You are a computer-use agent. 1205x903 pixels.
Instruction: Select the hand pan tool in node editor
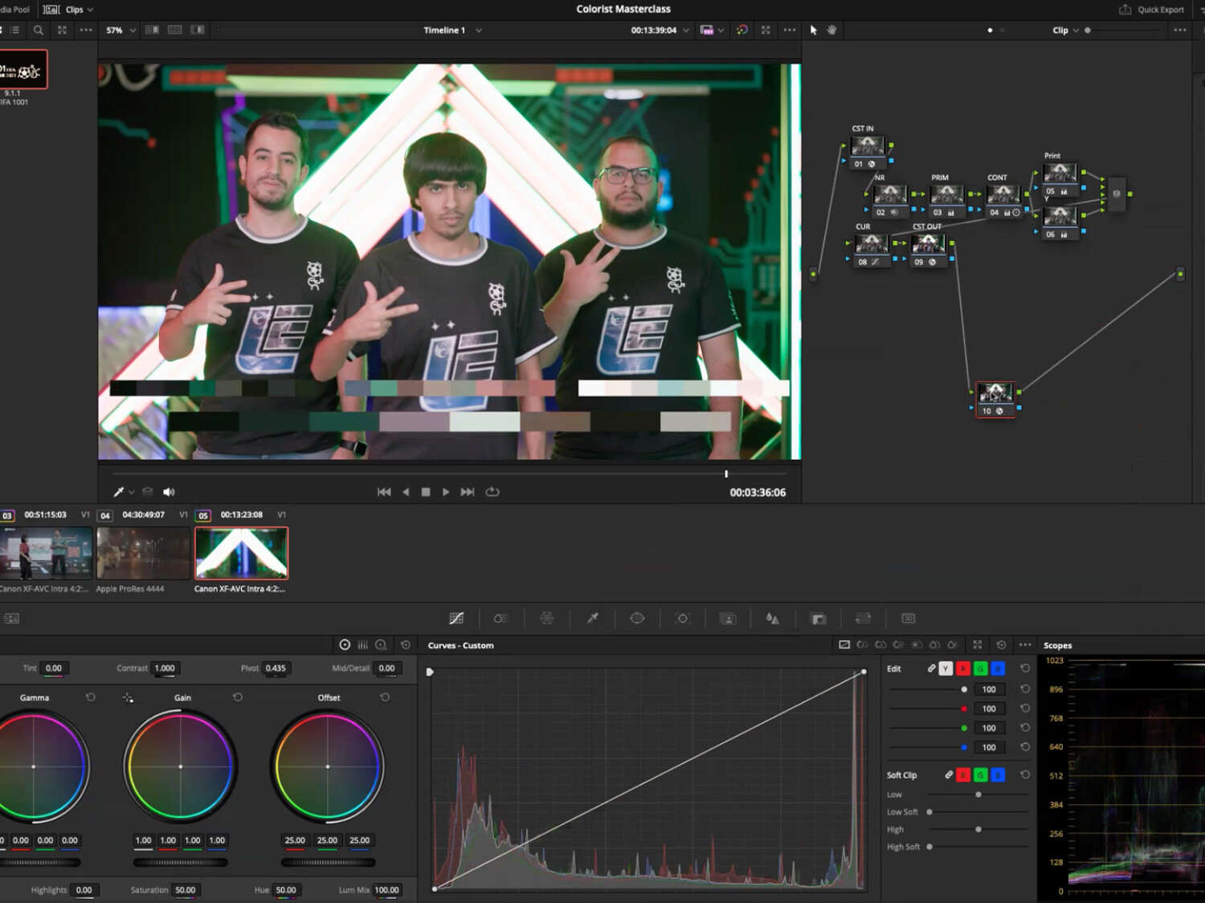pyautogui.click(x=831, y=30)
